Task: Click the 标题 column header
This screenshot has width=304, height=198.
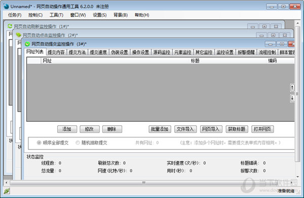Action: (227, 61)
